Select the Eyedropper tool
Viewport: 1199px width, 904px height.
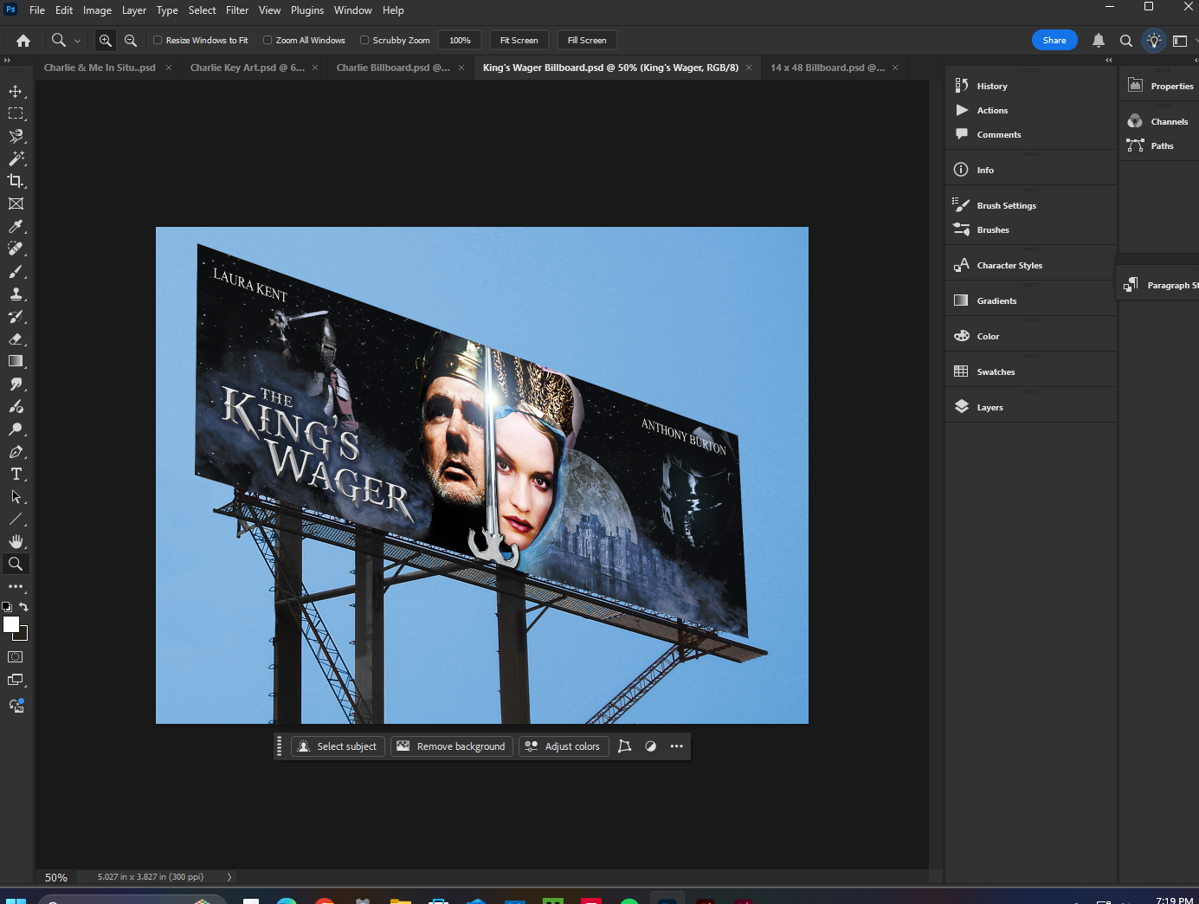tap(16, 226)
